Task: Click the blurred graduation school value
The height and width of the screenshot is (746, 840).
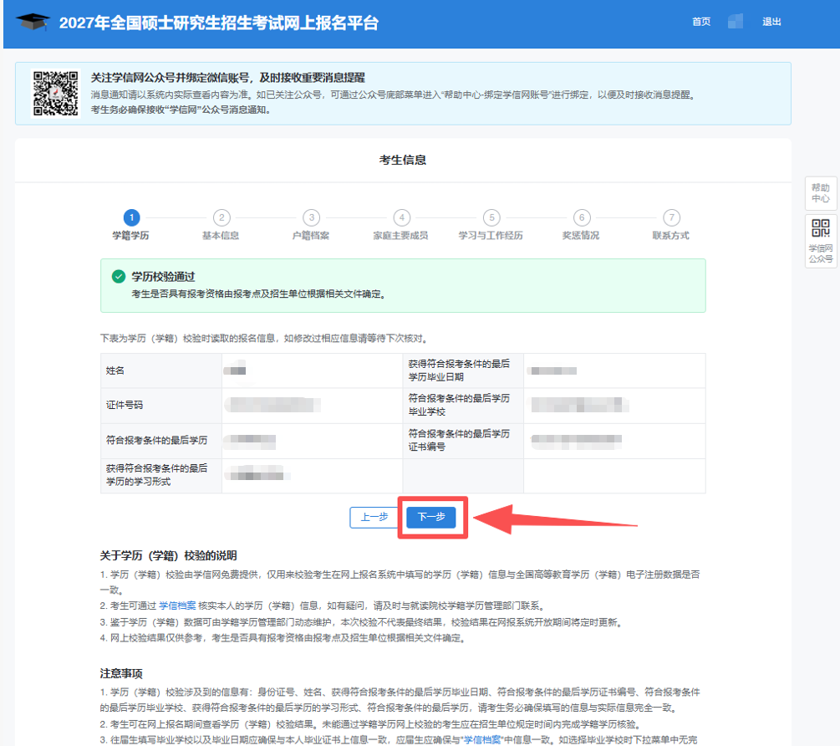Action: [580, 405]
